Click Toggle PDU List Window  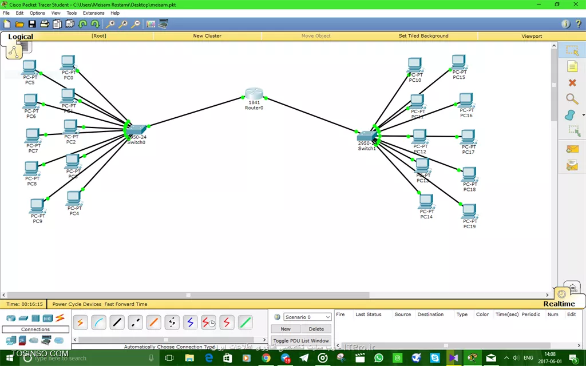point(301,341)
